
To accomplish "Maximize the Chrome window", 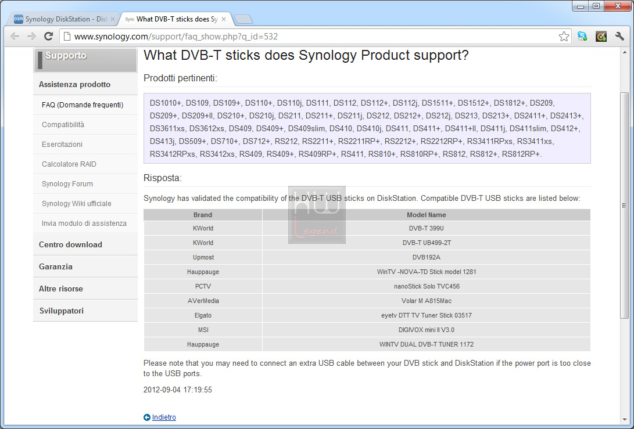I will [596, 6].
